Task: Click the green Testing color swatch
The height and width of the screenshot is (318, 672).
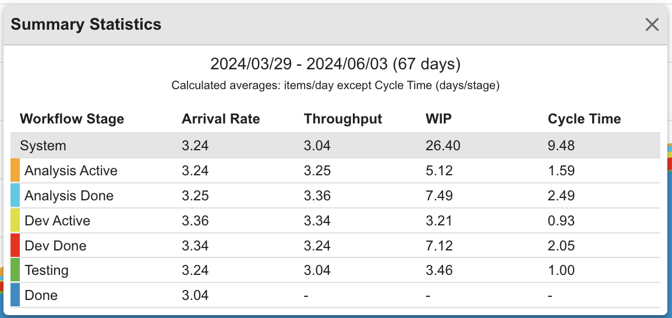Action: (16, 270)
